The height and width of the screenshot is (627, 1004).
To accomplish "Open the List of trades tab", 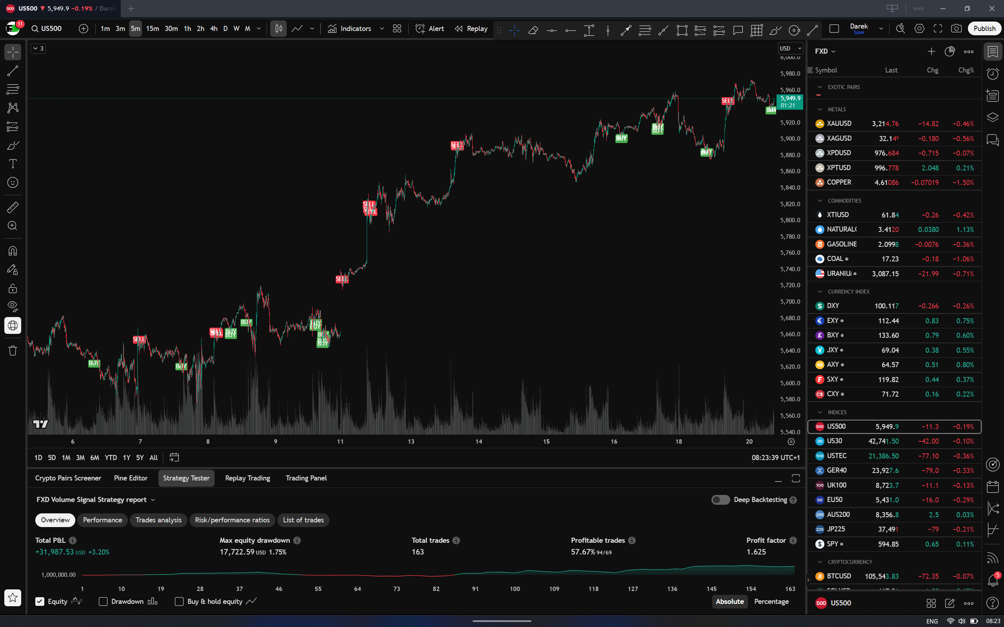I will point(303,520).
